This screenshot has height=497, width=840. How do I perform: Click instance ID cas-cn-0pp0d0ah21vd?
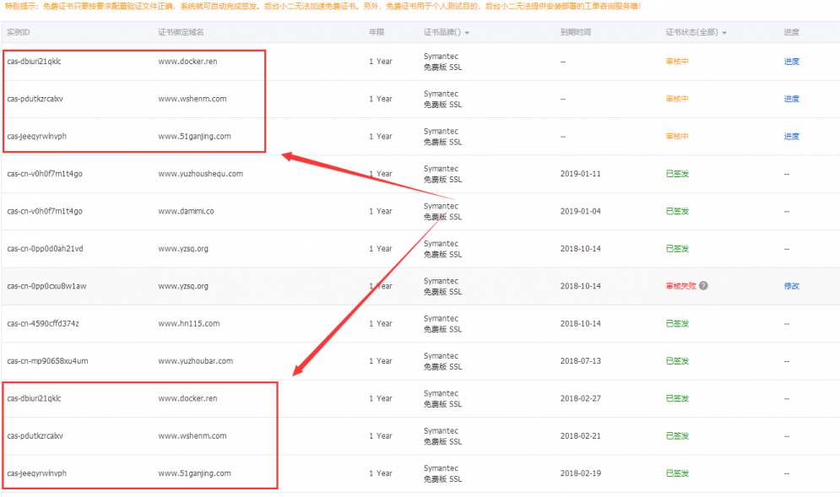tap(45, 249)
